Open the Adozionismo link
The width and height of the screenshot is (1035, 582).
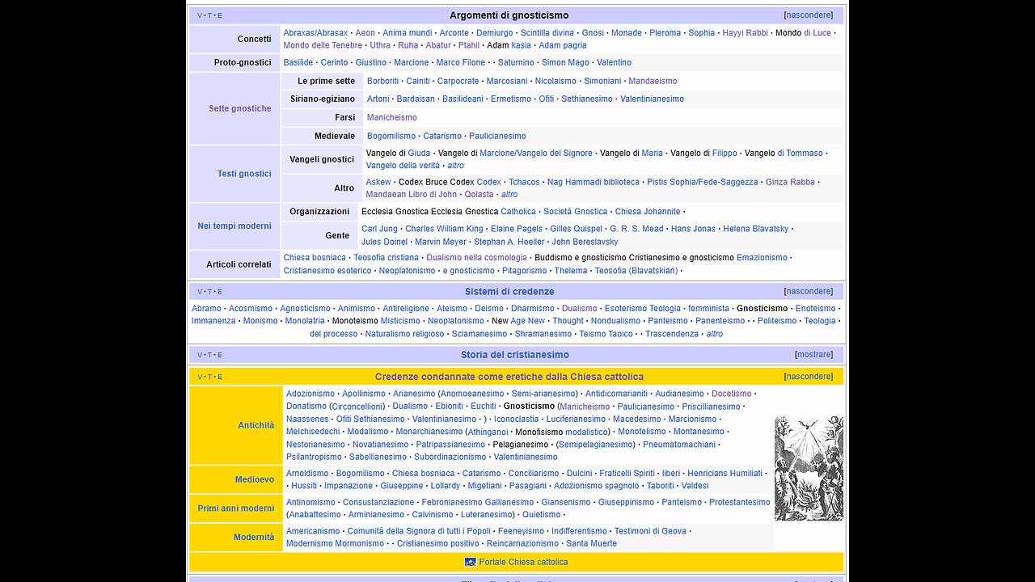coord(310,394)
